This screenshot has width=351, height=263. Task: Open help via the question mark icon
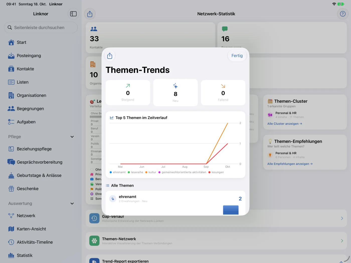coord(343,14)
